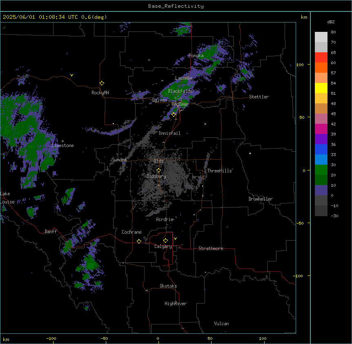Image resolution: width=352 pixels, height=344 pixels.
Task: Select the Banff label
Action: coord(51,232)
